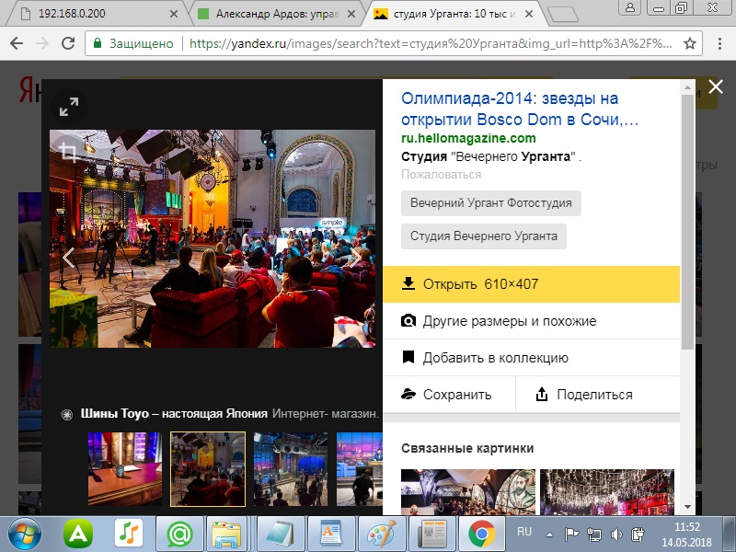Open the green @ mail agent app

click(179, 534)
